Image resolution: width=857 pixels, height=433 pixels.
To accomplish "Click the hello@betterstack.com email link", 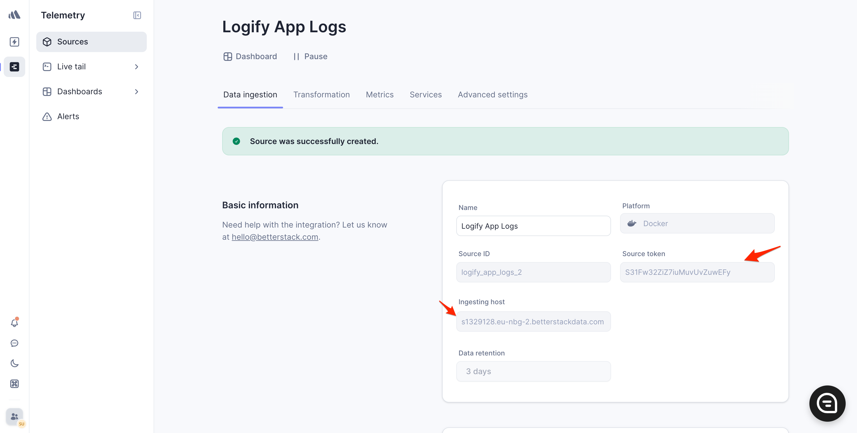I will (x=275, y=237).
